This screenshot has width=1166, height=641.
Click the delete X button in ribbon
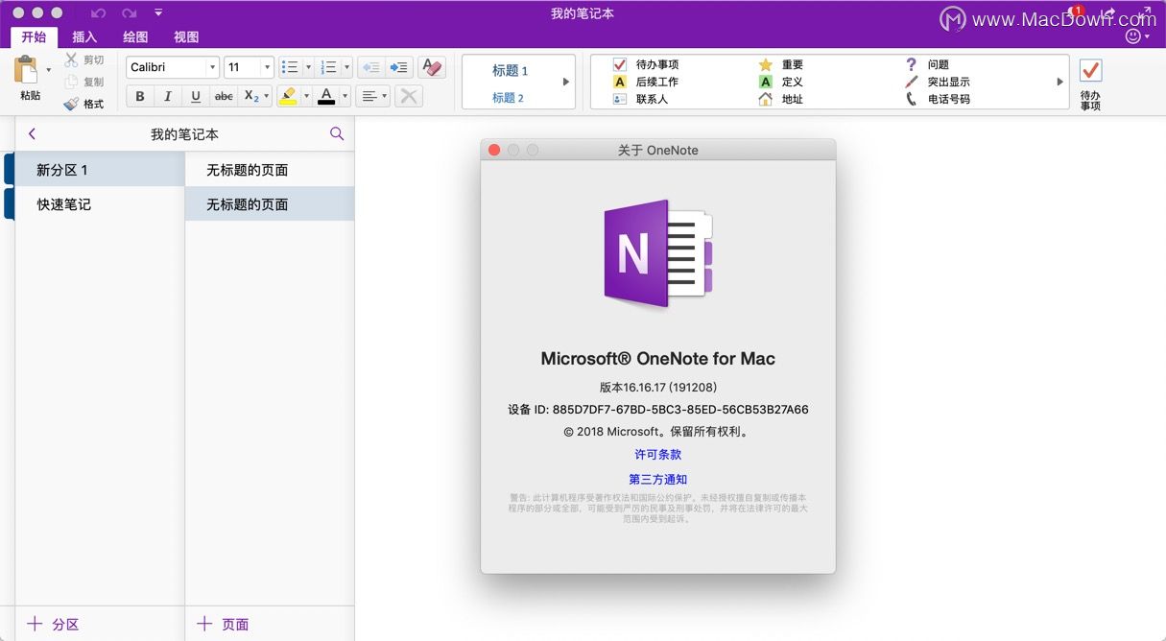(x=408, y=96)
